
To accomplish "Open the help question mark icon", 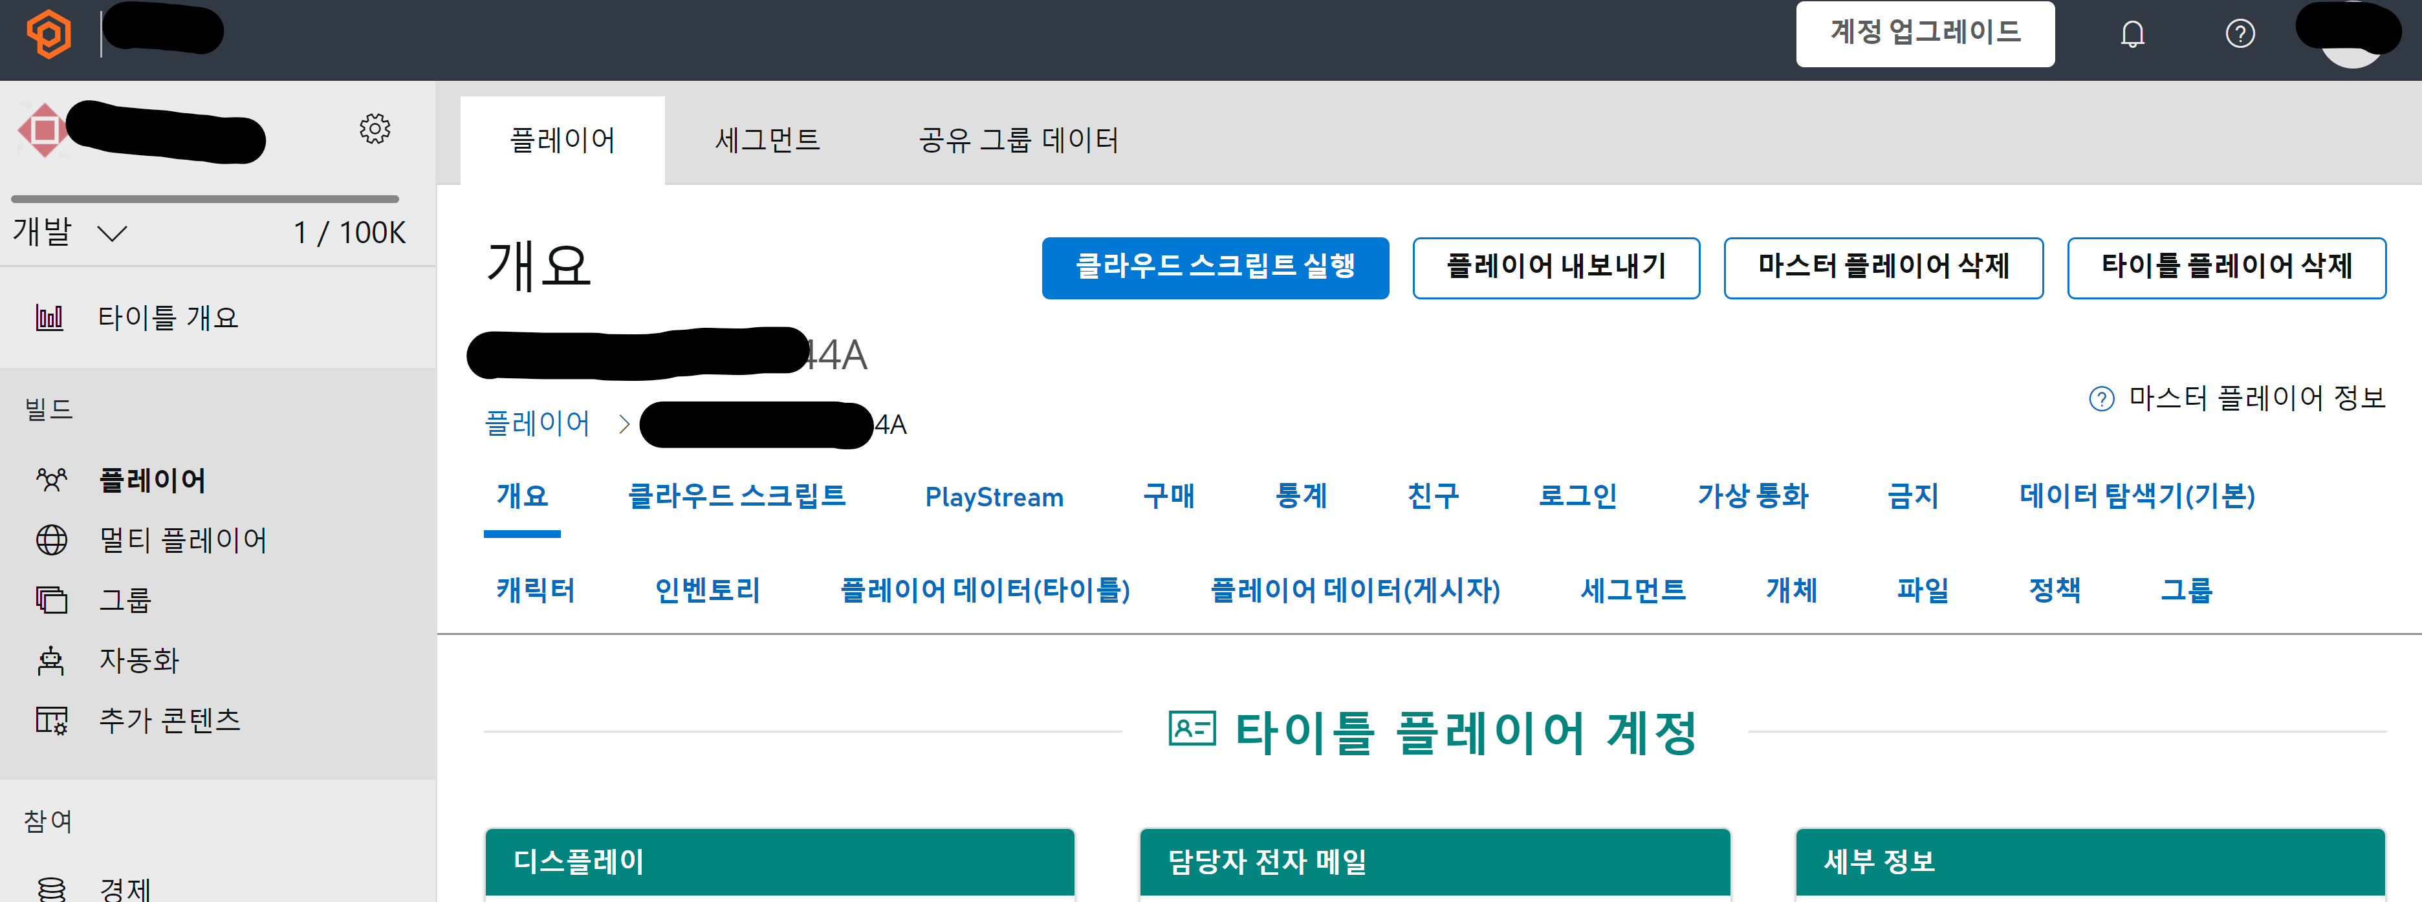I will point(2240,34).
